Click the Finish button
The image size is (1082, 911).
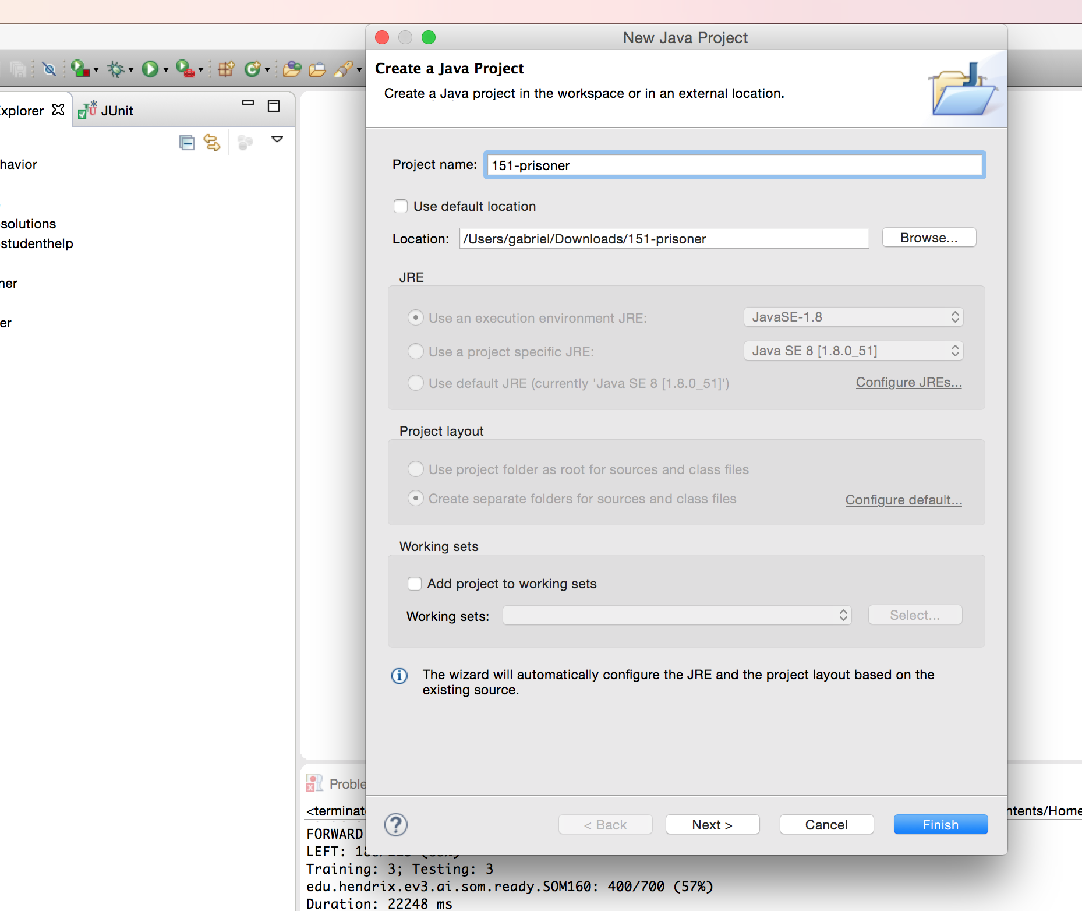[x=940, y=825]
